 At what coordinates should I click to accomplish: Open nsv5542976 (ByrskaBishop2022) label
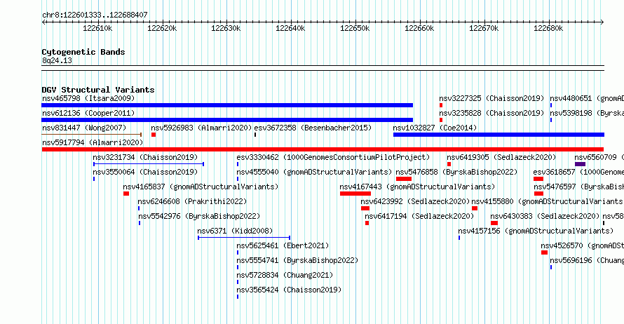(199, 216)
